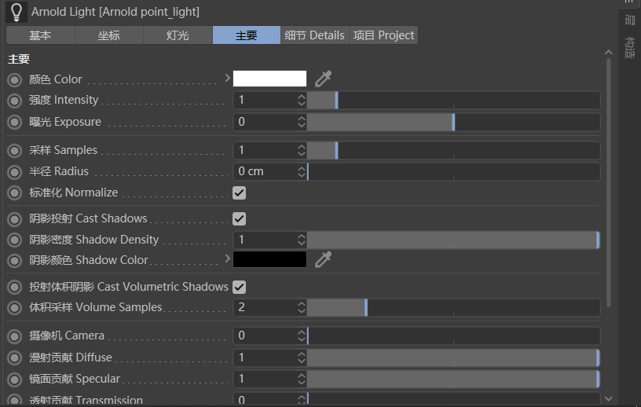Open the black Shadow Color swatch
641x407 pixels.
pos(269,259)
